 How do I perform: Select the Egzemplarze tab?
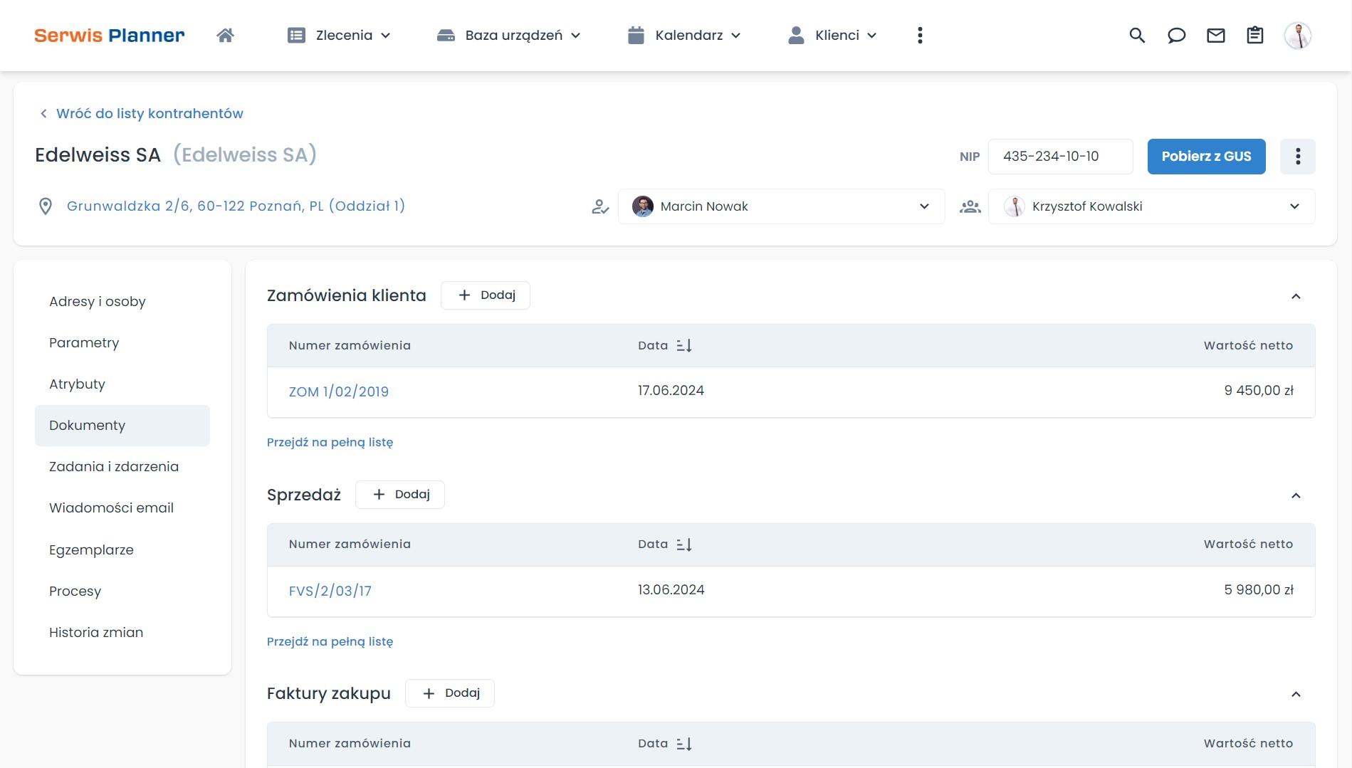[122, 550]
